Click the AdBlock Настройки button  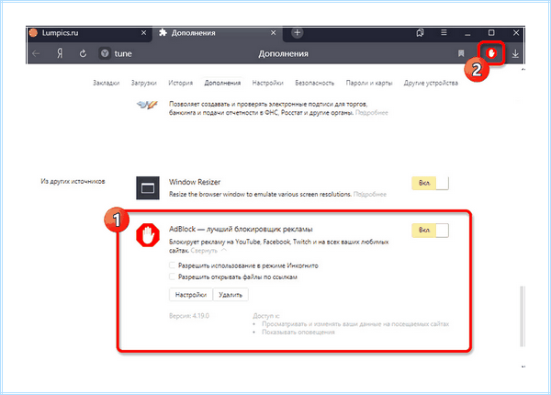point(191,295)
